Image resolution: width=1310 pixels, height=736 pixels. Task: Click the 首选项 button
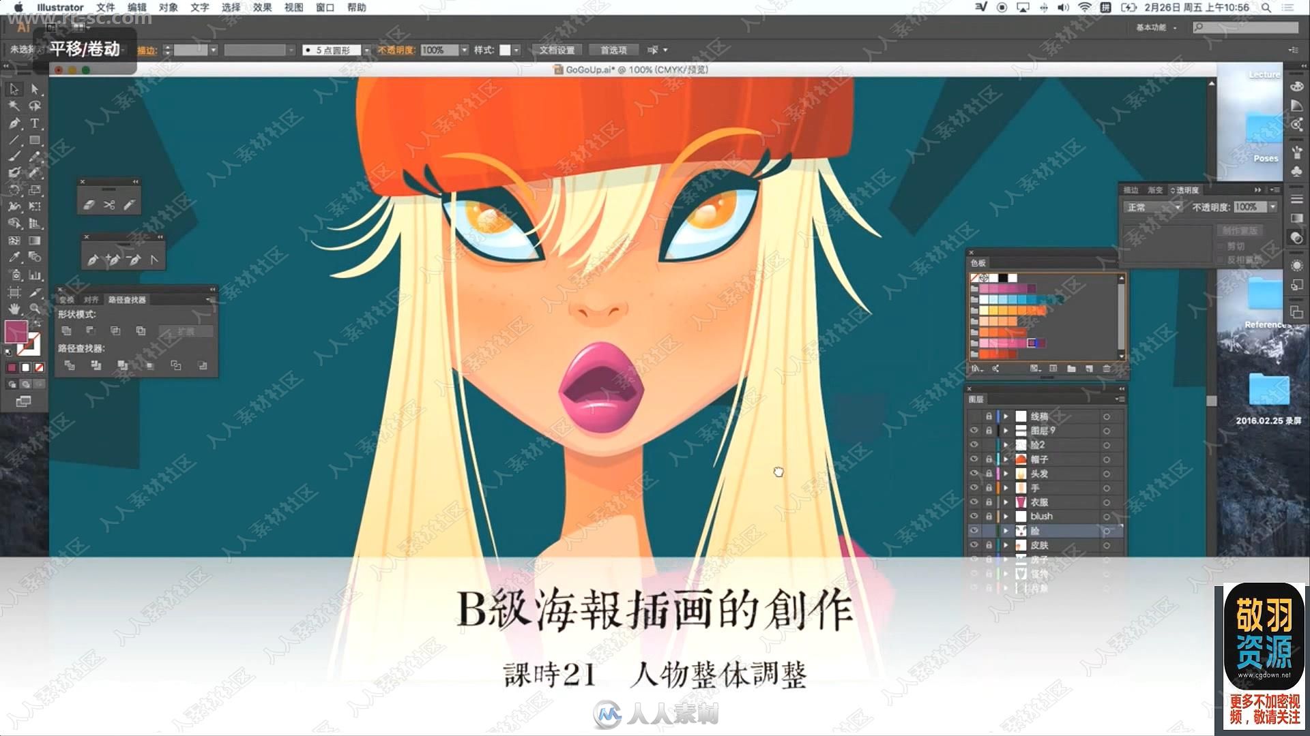614,50
